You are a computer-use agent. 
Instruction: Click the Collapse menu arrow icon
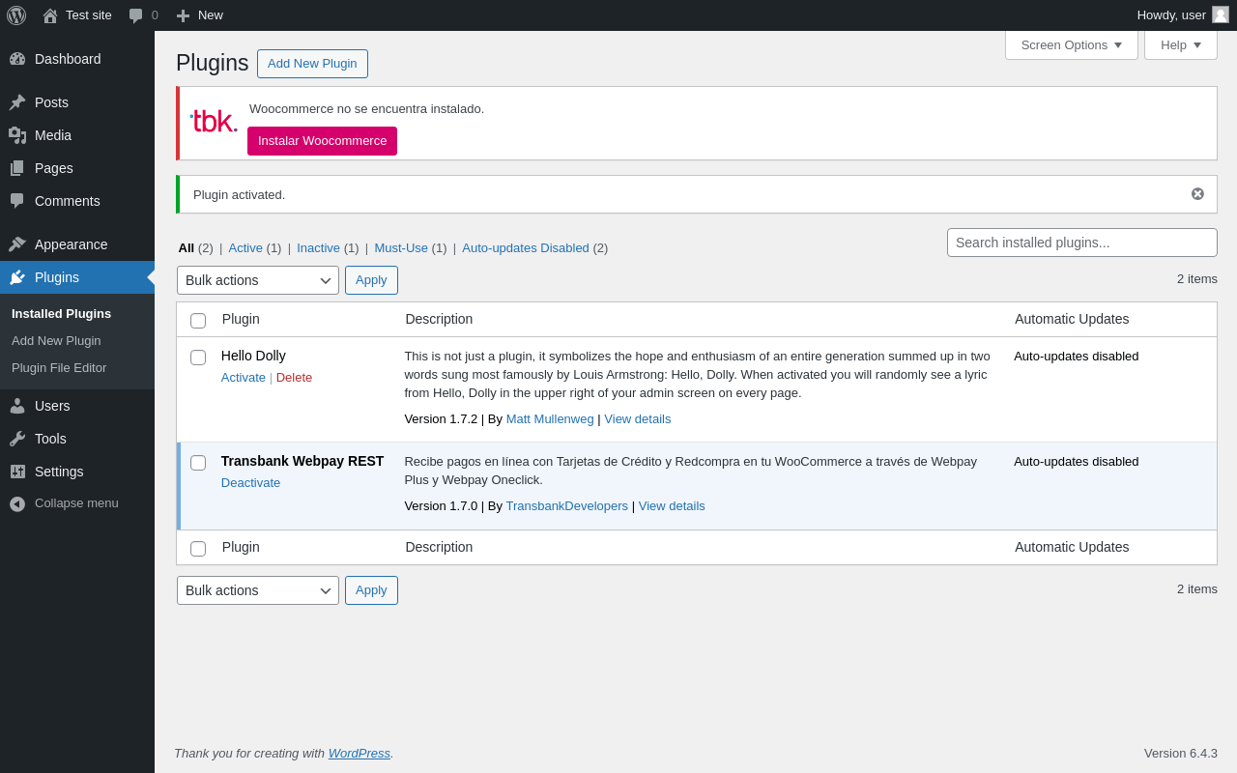pos(17,503)
